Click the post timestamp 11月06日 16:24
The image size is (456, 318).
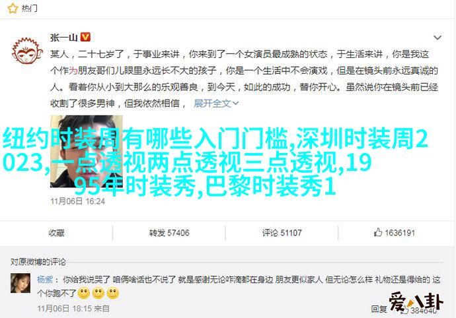[x=77, y=201]
